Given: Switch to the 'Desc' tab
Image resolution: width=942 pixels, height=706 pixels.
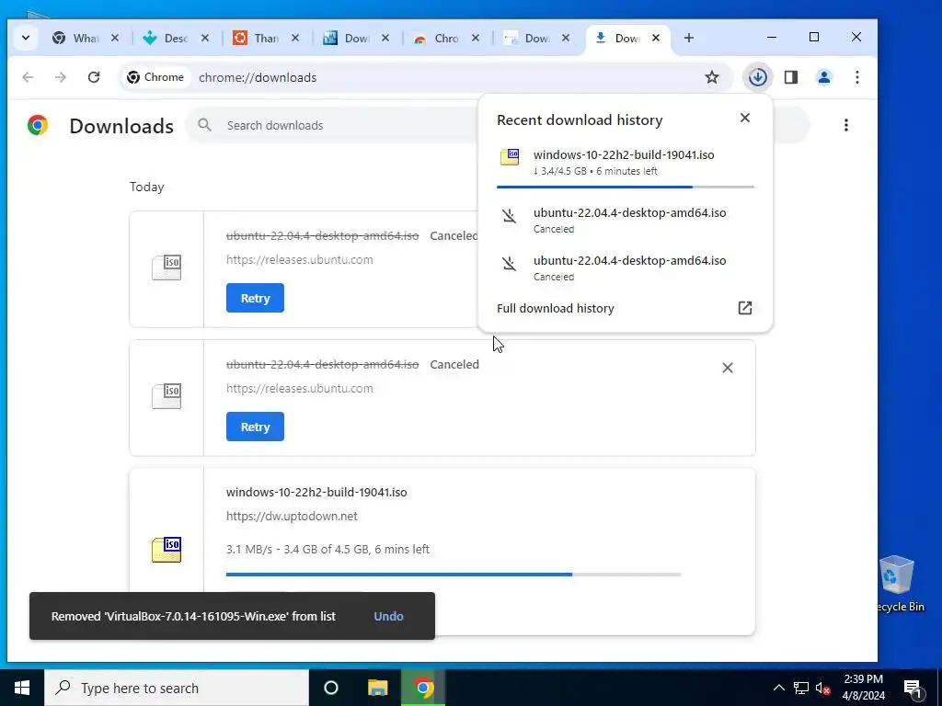Looking at the screenshot, I should point(174,38).
